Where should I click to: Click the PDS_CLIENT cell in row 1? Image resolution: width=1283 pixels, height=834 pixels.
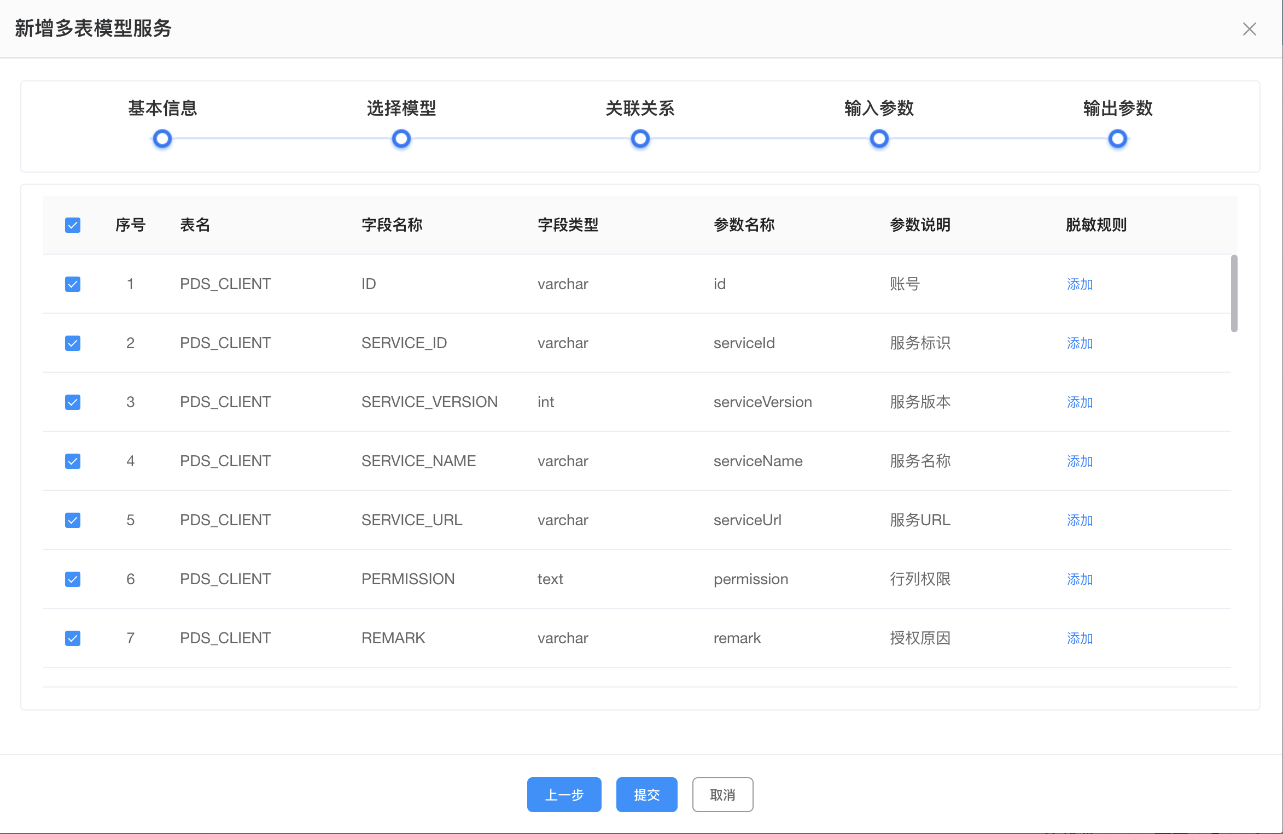click(x=225, y=284)
